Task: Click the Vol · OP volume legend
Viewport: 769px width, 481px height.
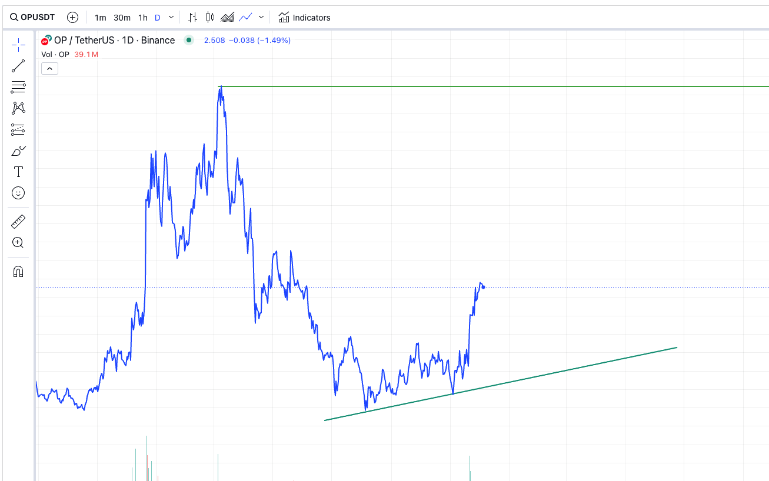Action: pos(55,54)
